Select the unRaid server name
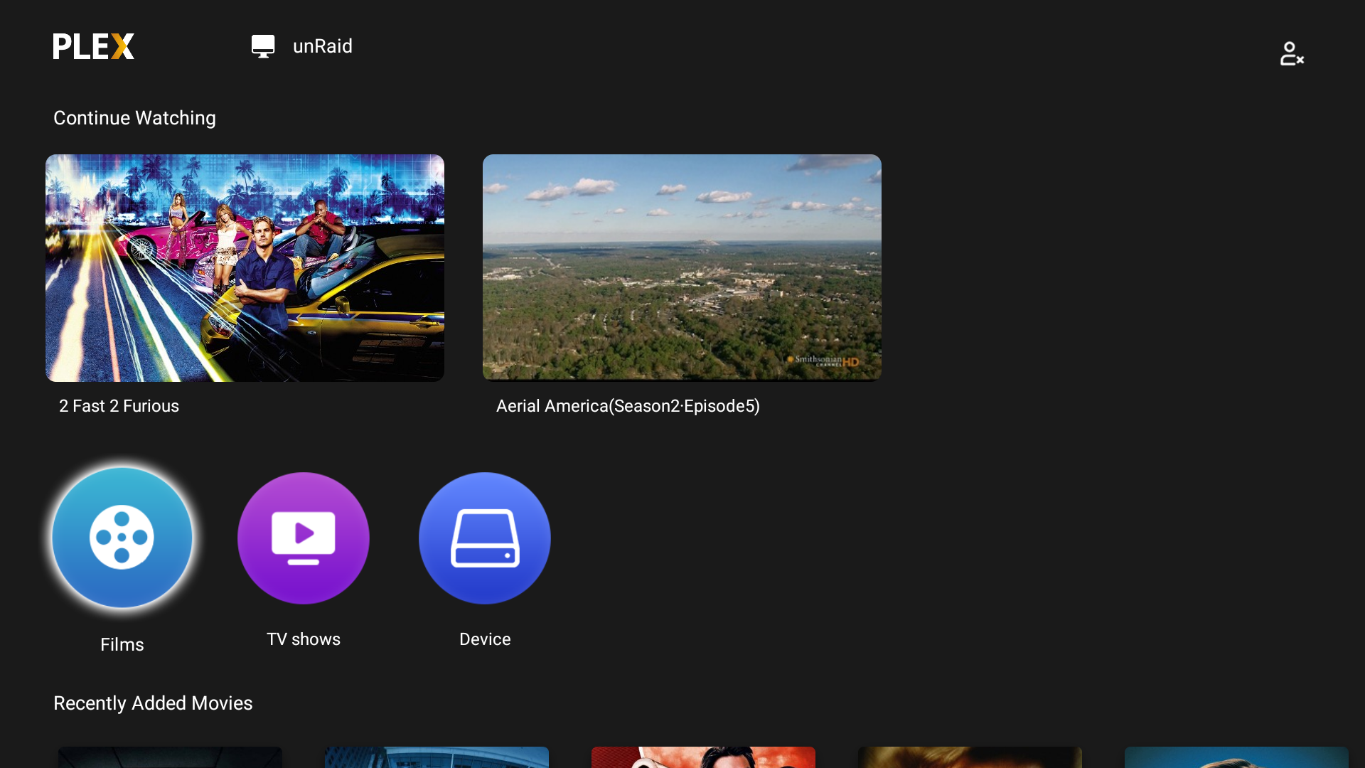The width and height of the screenshot is (1365, 768). tap(323, 46)
